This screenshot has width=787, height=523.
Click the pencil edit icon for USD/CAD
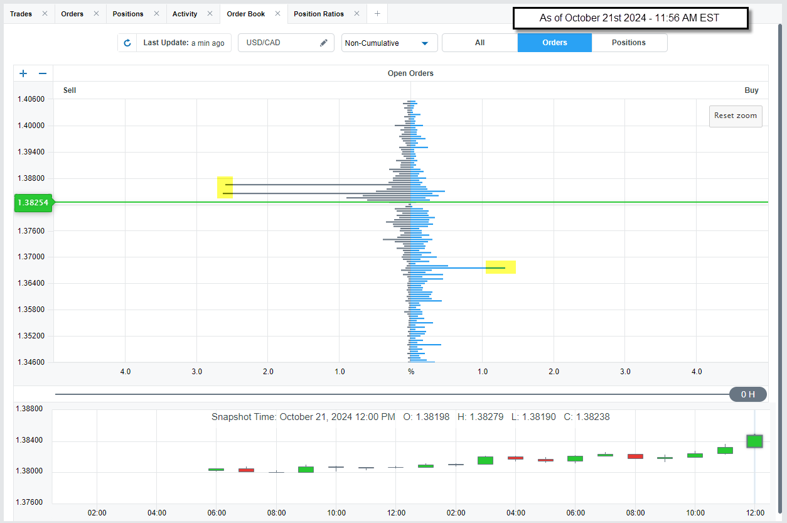click(x=324, y=43)
